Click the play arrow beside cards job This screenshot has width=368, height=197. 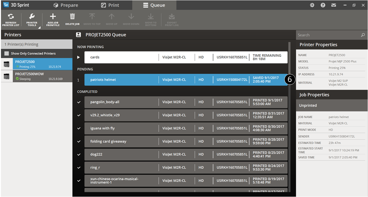(x=79, y=57)
